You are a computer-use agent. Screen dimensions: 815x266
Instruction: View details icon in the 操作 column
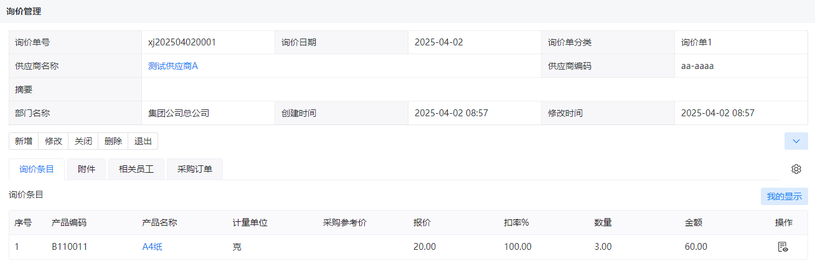(783, 247)
